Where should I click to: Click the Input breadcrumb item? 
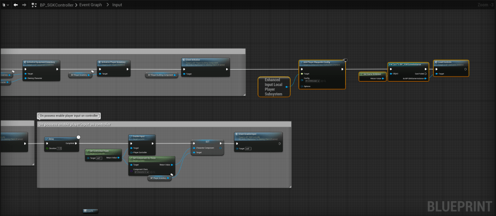[117, 5]
